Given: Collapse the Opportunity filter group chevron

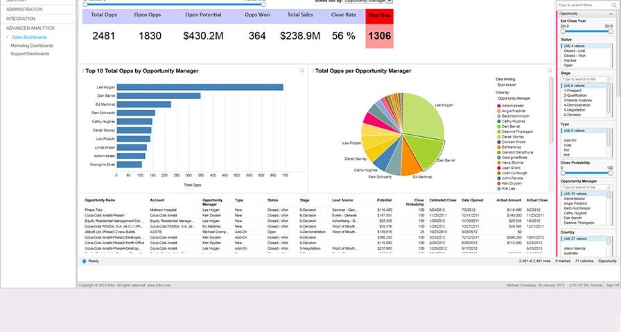Looking at the screenshot, I should [611, 14].
